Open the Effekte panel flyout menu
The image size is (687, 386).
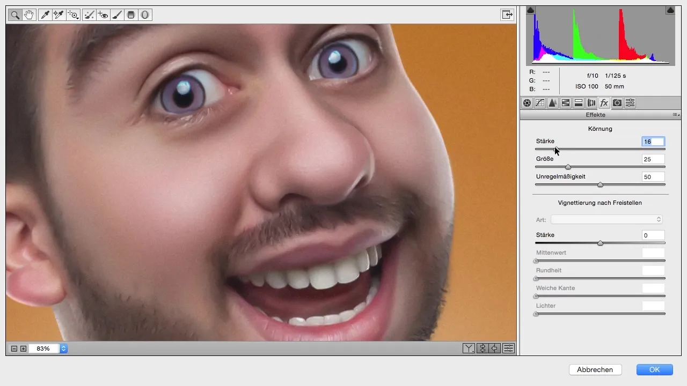coord(676,115)
